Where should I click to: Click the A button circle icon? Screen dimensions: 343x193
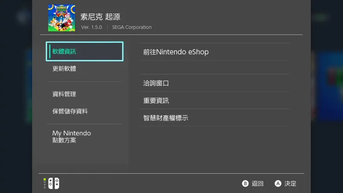click(278, 183)
